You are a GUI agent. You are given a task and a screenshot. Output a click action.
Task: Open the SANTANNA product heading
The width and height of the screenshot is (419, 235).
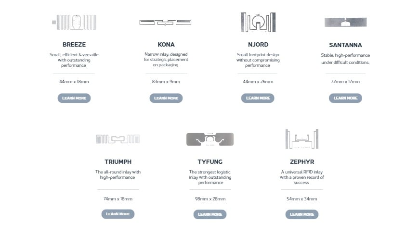tap(345, 45)
